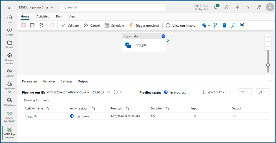Open Real-Time hub in sidebar
The height and width of the screenshot is (143, 276).
point(10,87)
